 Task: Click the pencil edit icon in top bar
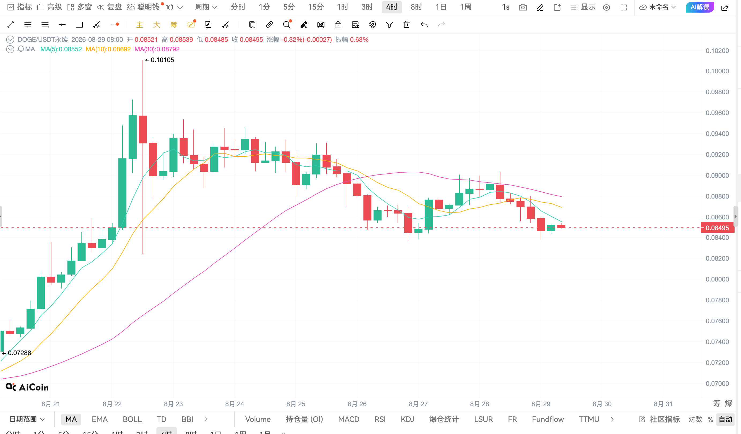(x=540, y=7)
